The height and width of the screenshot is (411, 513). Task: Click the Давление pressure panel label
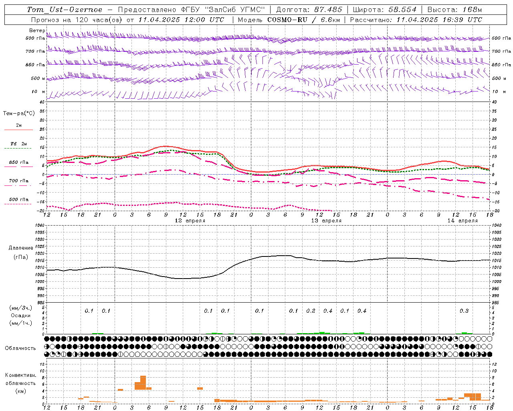[x=20, y=248]
